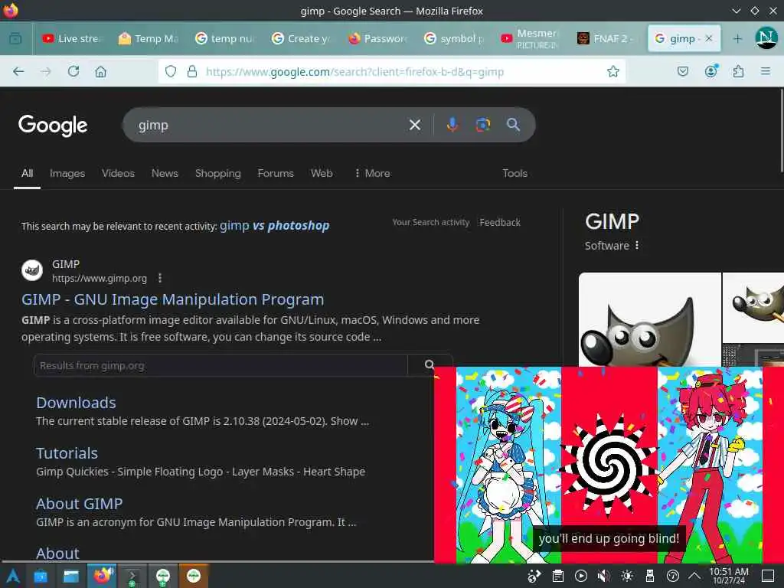Open the Arch application launcher in the taskbar
The height and width of the screenshot is (588, 784).
point(12,577)
